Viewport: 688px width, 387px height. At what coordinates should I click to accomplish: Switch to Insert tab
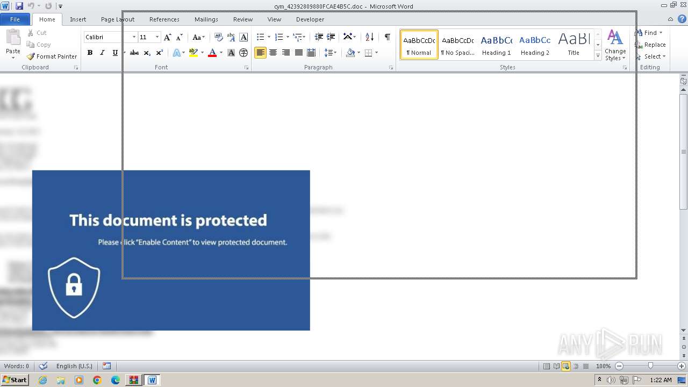coord(78,19)
